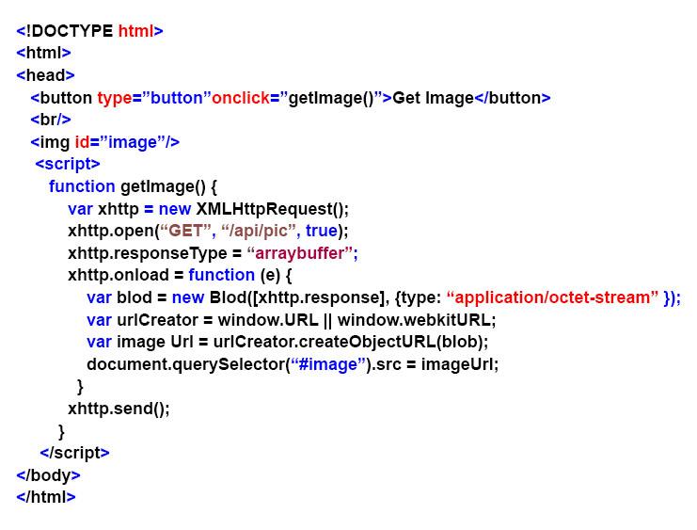Click the "<!DOCTYPE html>" line
This screenshot has width=697, height=530.
point(89,31)
